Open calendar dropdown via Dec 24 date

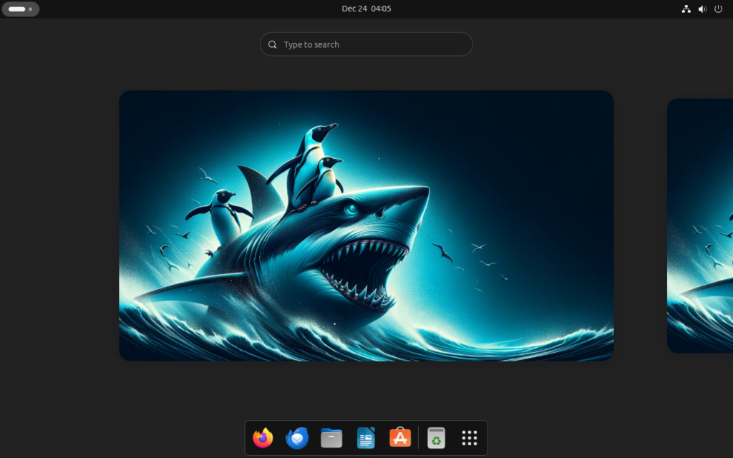pyautogui.click(x=354, y=9)
